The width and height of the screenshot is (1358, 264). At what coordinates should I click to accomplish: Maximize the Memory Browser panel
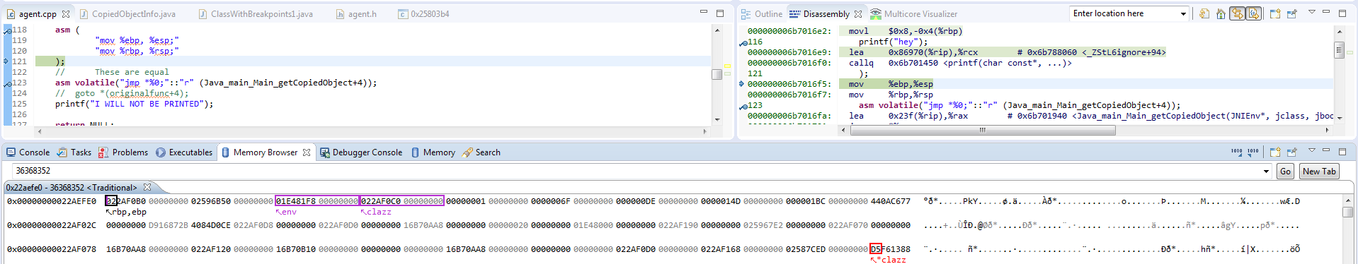tap(1342, 151)
